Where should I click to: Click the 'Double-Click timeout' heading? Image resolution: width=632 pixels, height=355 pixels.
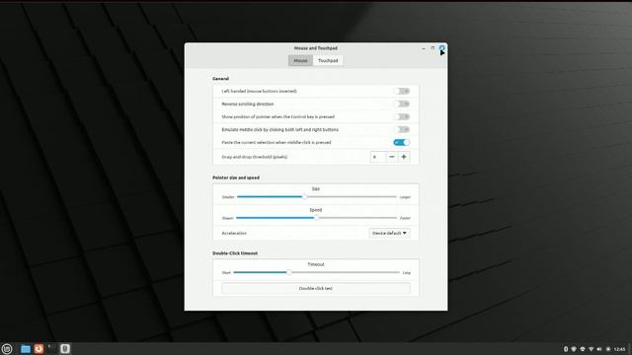point(235,253)
